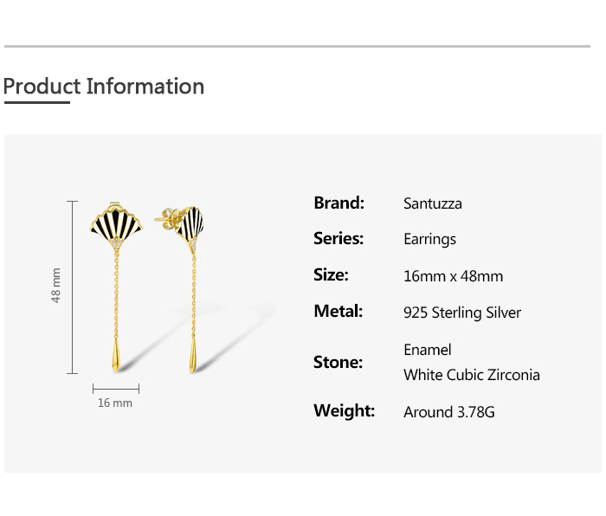Click the vertical height dimension line
This screenshot has height=516, width=606.
click(72, 287)
